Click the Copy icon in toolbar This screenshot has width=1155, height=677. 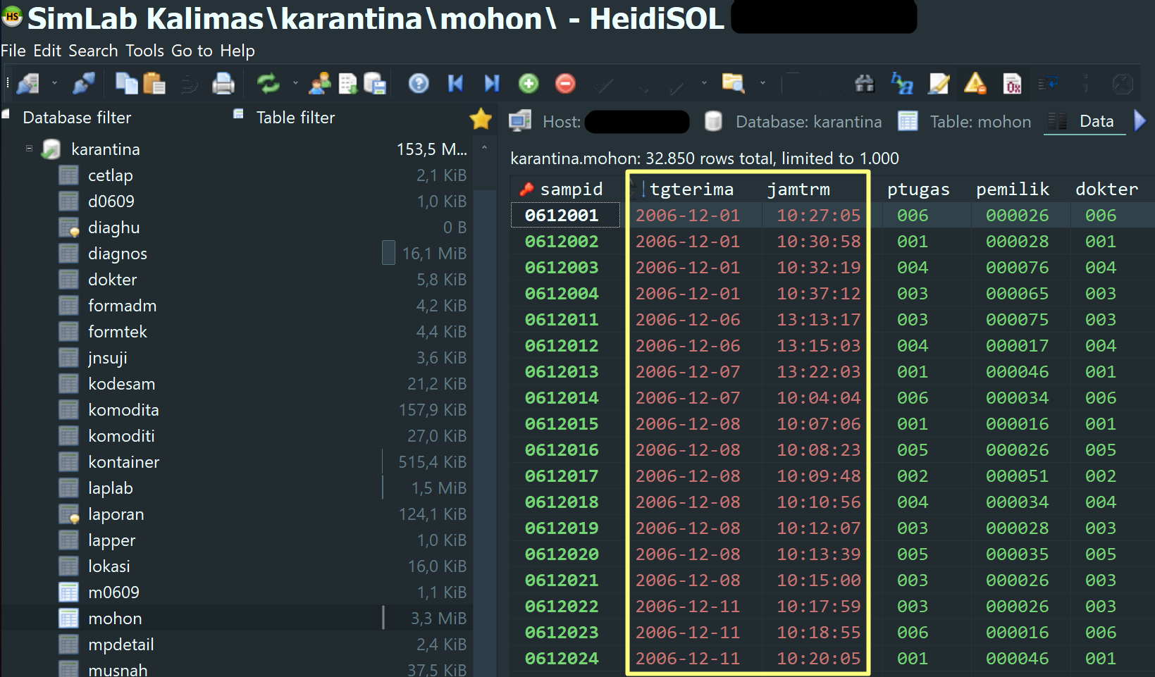pos(126,84)
